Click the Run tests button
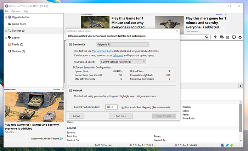Viewport: 248px width, 151px height. click(121, 116)
